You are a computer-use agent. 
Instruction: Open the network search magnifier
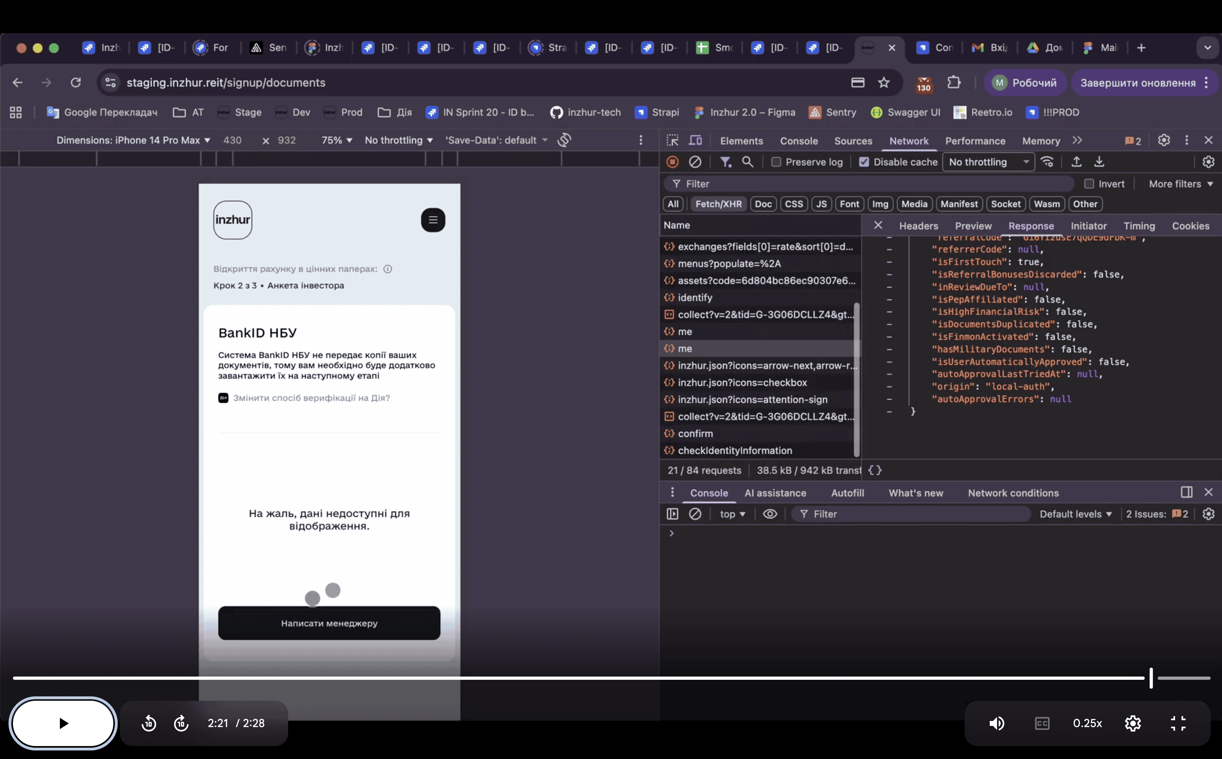[x=748, y=162]
